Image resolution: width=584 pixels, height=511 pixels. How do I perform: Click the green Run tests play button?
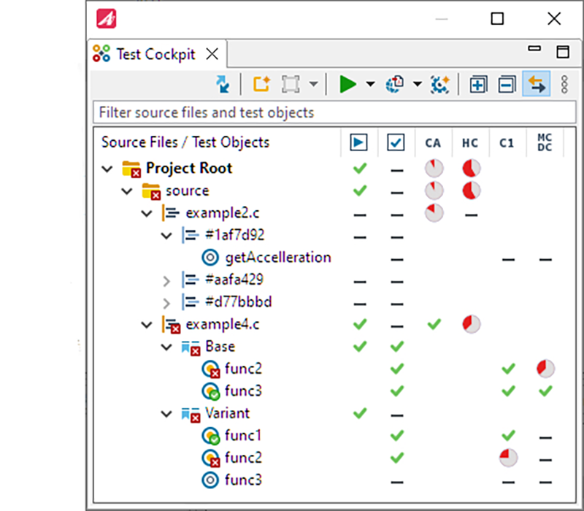(347, 85)
